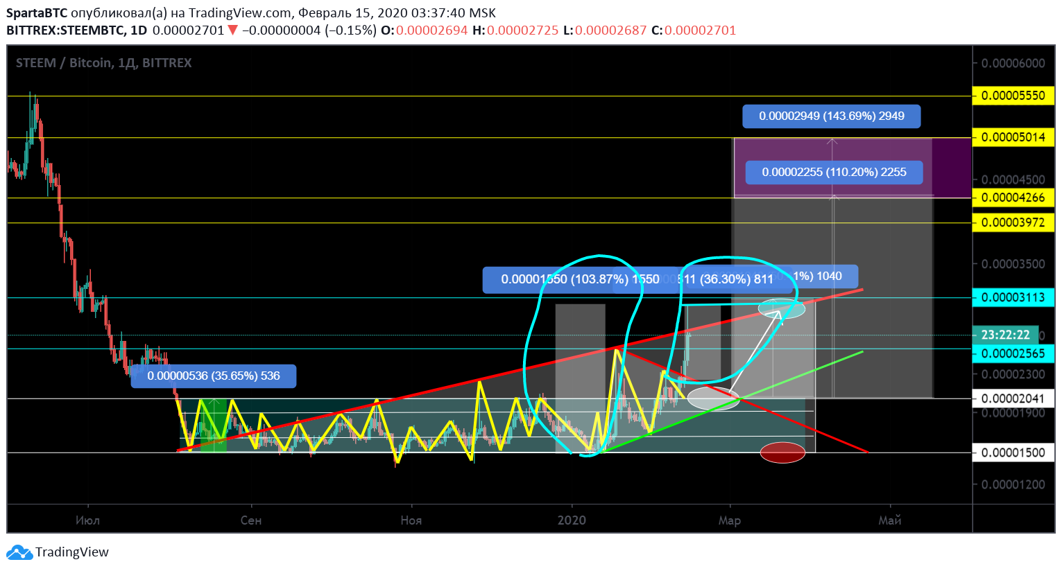This screenshot has height=571, width=1062.
Task: Click the Июл date on time axis
Action: (x=87, y=520)
